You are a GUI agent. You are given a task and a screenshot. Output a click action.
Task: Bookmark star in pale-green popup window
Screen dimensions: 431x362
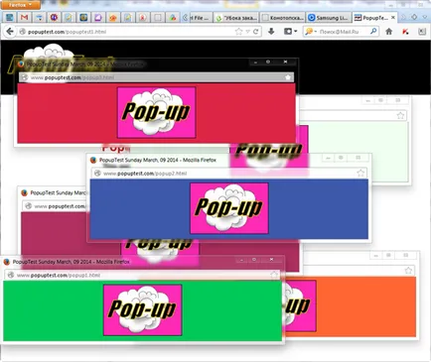pos(400,115)
